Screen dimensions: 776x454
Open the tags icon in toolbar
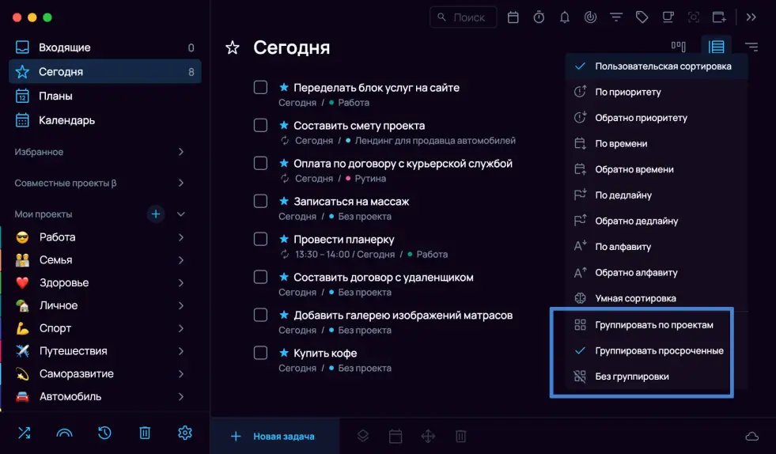pyautogui.click(x=642, y=17)
